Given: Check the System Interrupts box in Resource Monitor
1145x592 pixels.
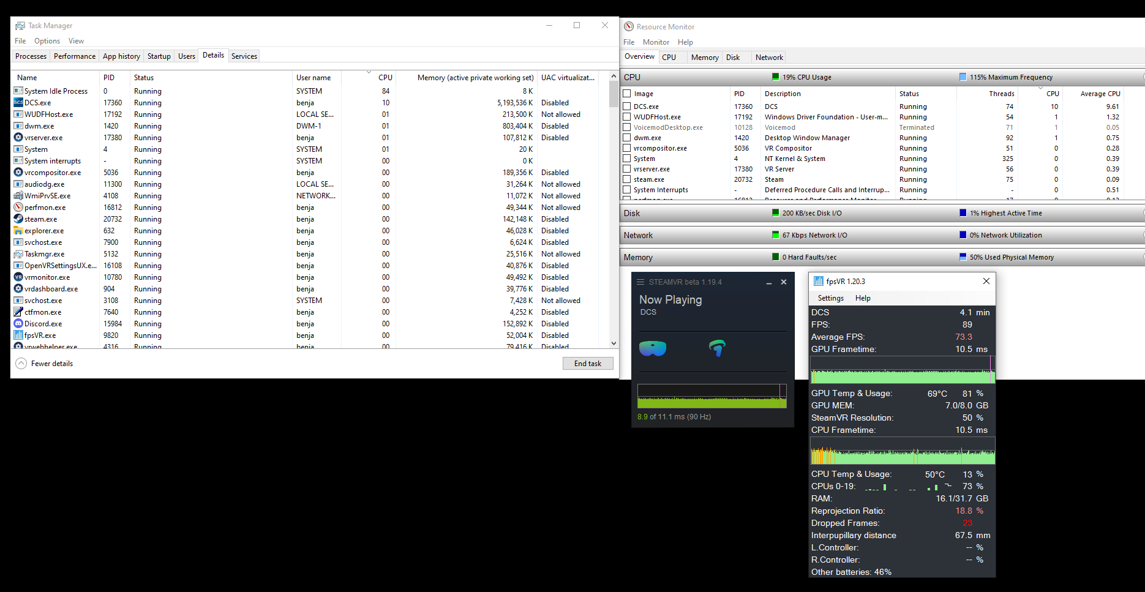Looking at the screenshot, I should tap(627, 190).
